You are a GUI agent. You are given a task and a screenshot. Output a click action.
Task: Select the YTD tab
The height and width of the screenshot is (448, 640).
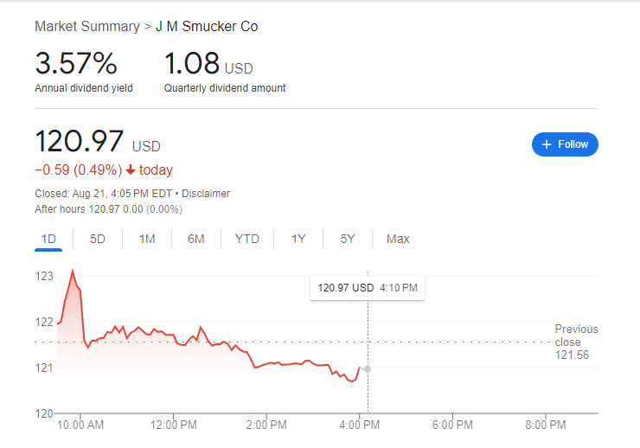pos(247,239)
